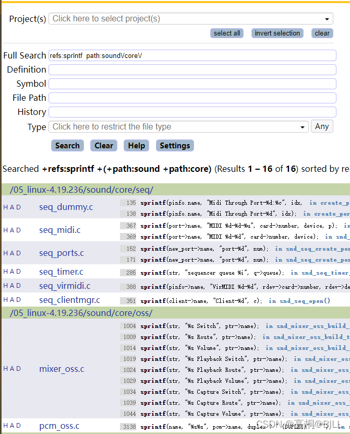Image resolution: width=350 pixels, height=434 pixels.
Task: Open H (history) link for seq_midi.c
Action: (6, 230)
